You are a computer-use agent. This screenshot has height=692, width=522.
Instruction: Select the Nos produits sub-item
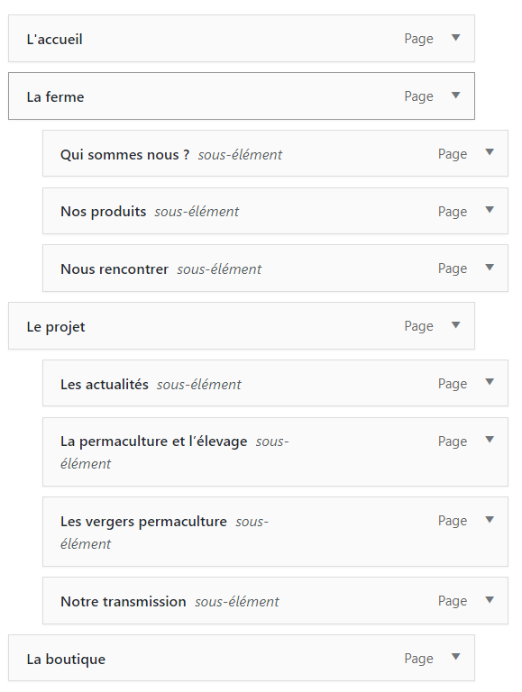click(275, 211)
